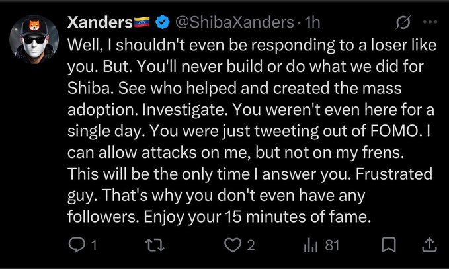Click the display name Xanders
Image resolution: width=449 pixels, height=269 pixels.
click(100, 22)
